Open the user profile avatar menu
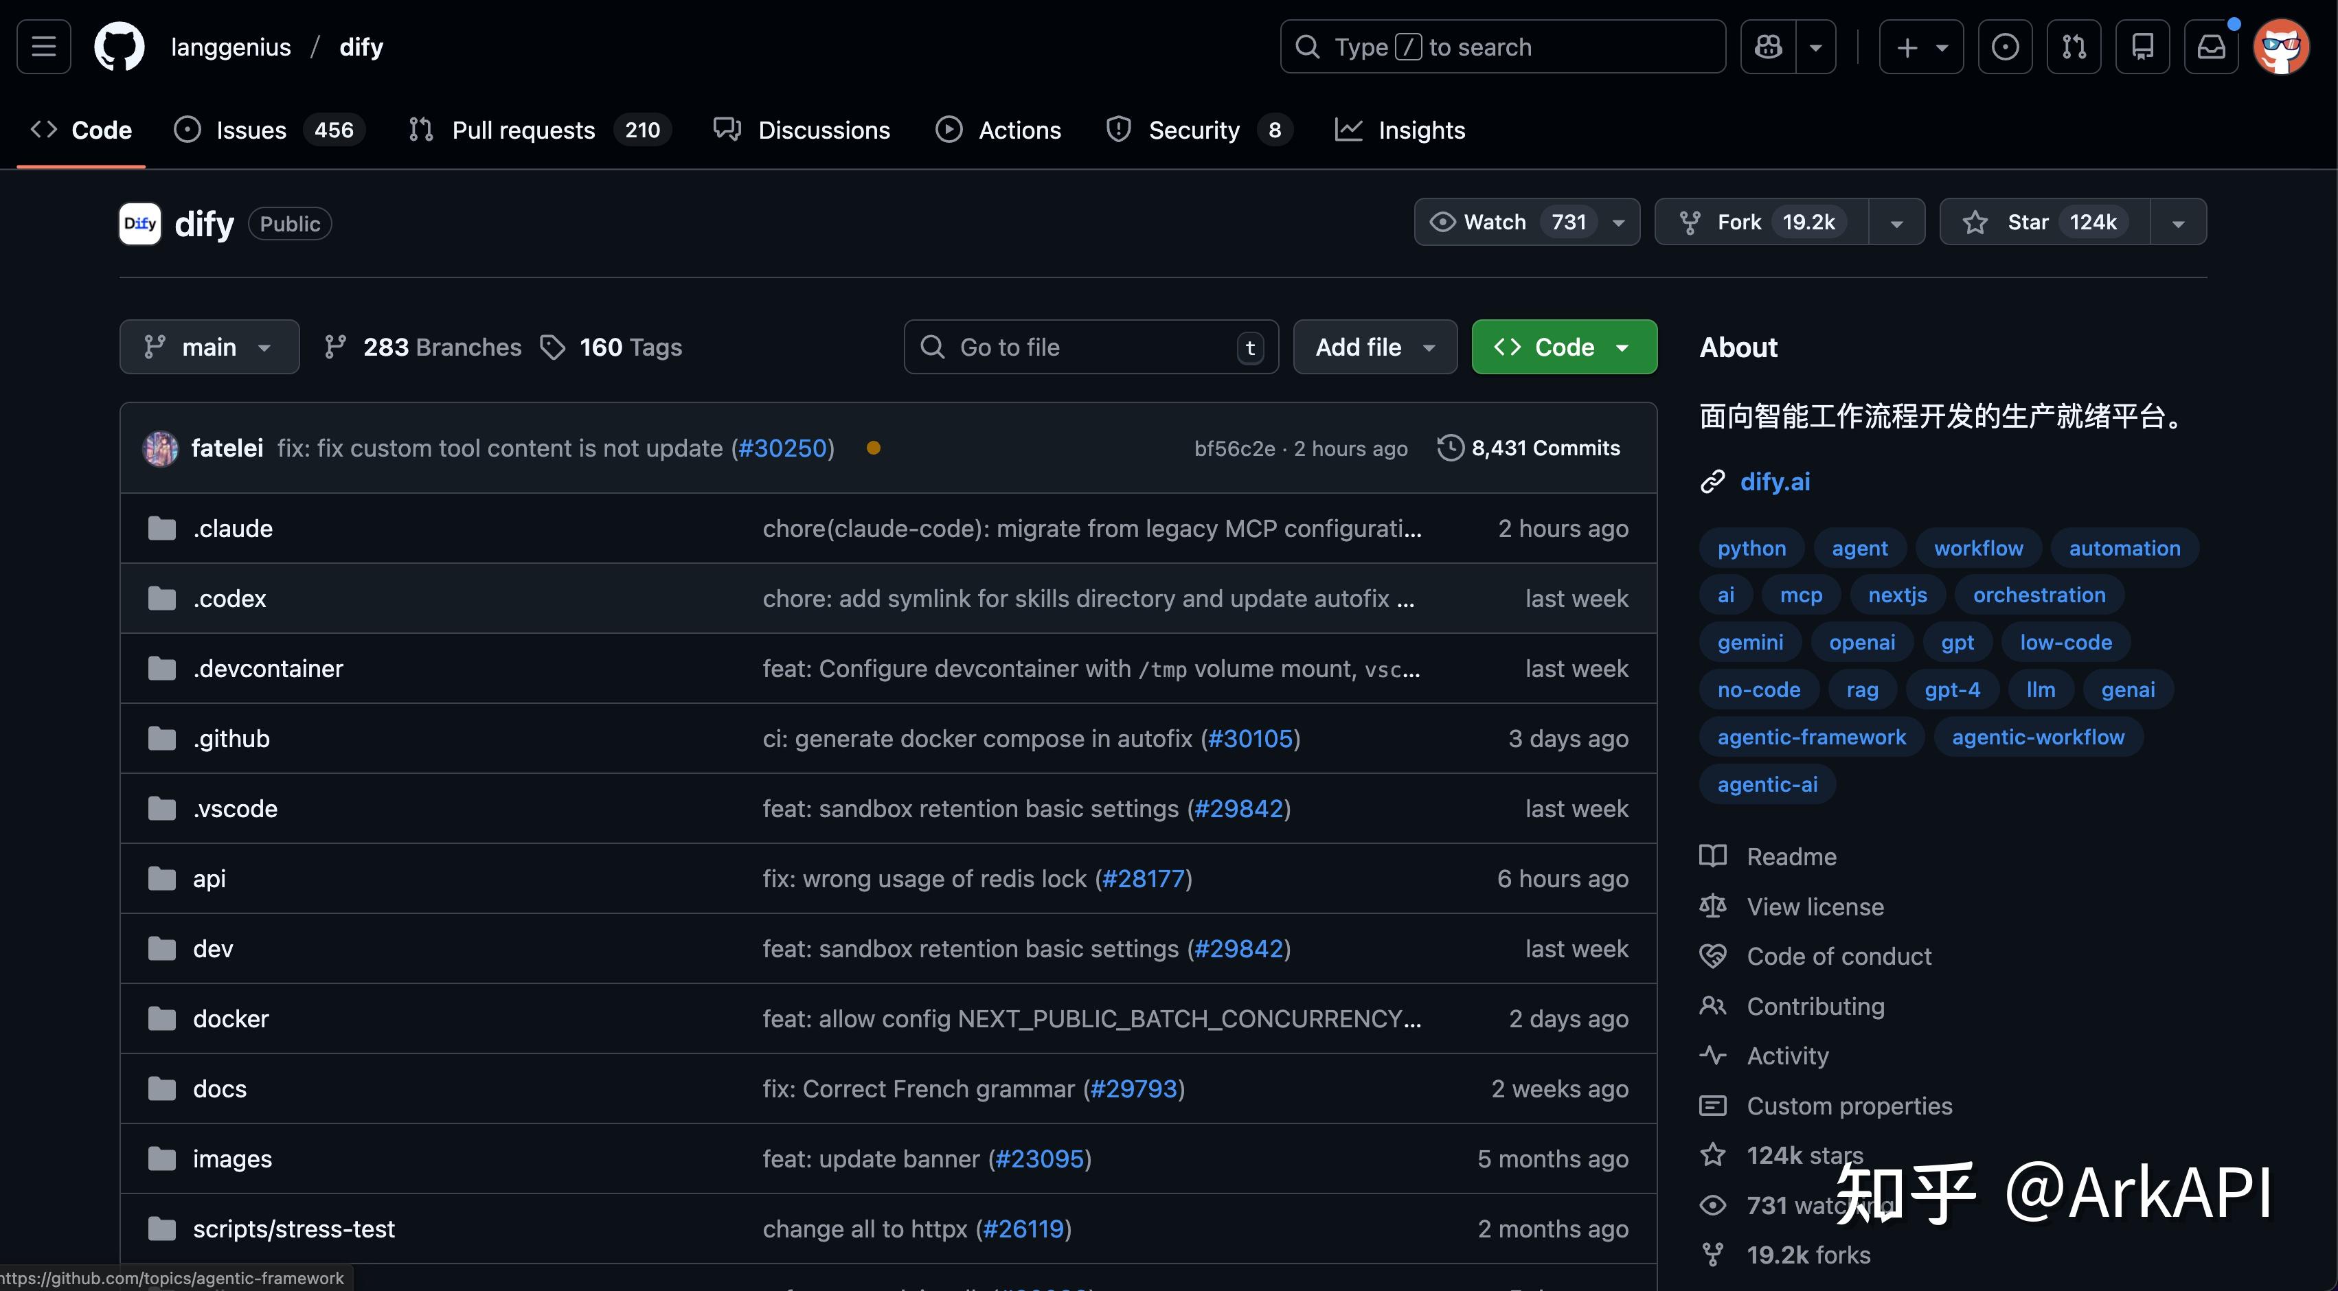Viewport: 2338px width, 1291px height. [x=2281, y=46]
